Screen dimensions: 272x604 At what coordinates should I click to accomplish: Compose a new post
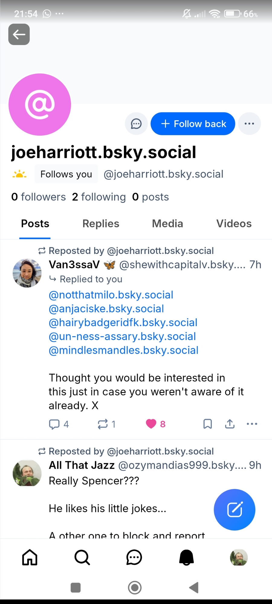(x=235, y=510)
